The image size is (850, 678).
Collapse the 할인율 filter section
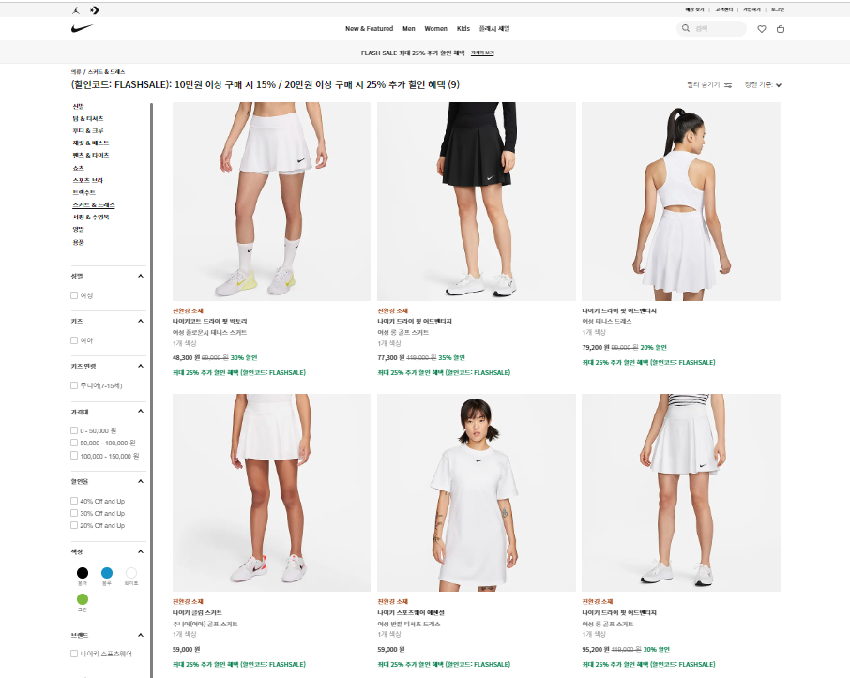point(141,481)
